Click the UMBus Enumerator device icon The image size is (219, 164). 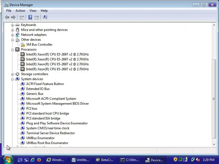pyautogui.click(x=23, y=138)
